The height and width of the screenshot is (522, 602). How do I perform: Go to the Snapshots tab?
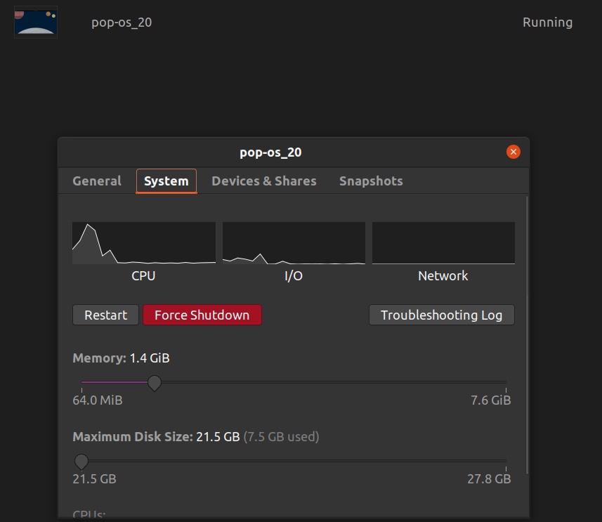coord(371,181)
